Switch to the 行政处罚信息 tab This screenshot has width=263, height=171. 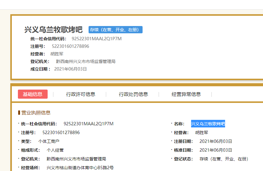click(133, 94)
